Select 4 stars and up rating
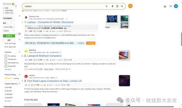 pos(12,78)
